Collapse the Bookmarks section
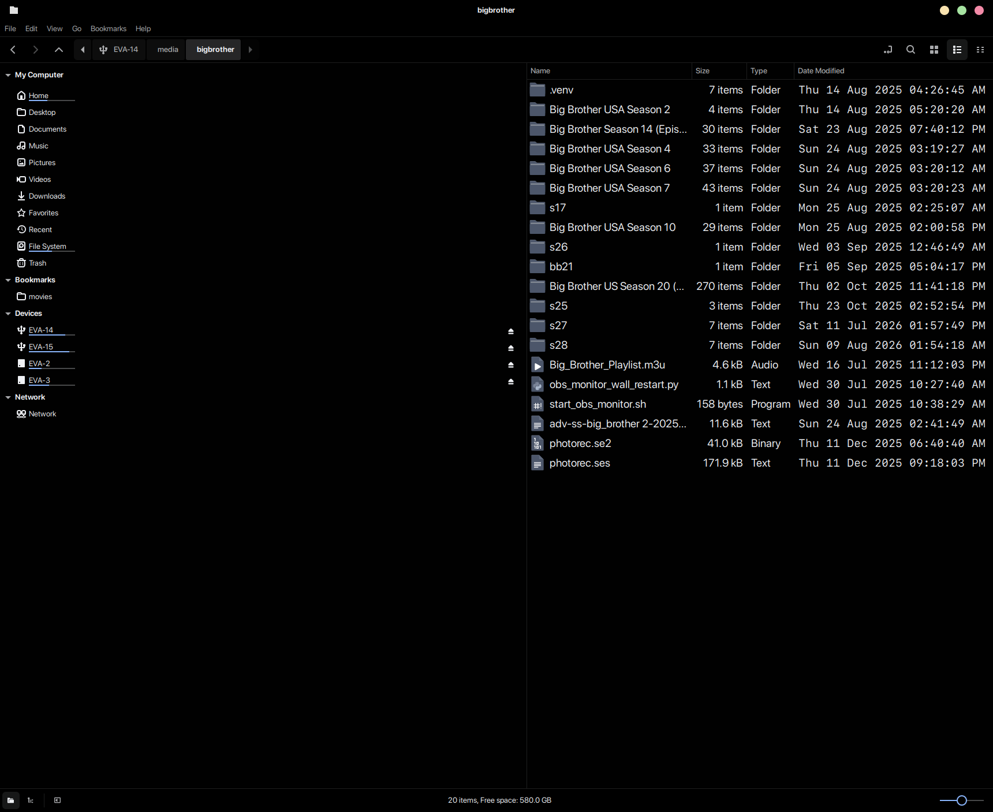993x812 pixels. point(8,280)
